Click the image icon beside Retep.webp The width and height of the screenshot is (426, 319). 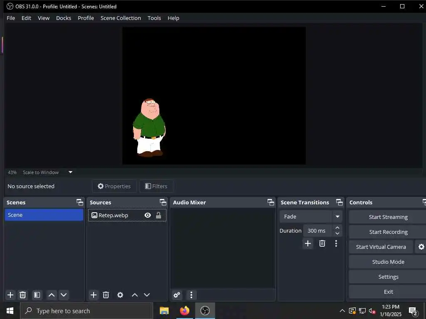coord(94,216)
